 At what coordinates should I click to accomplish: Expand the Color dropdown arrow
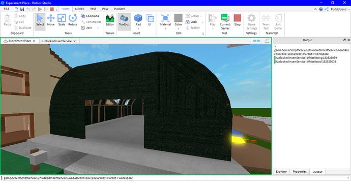click(x=179, y=29)
